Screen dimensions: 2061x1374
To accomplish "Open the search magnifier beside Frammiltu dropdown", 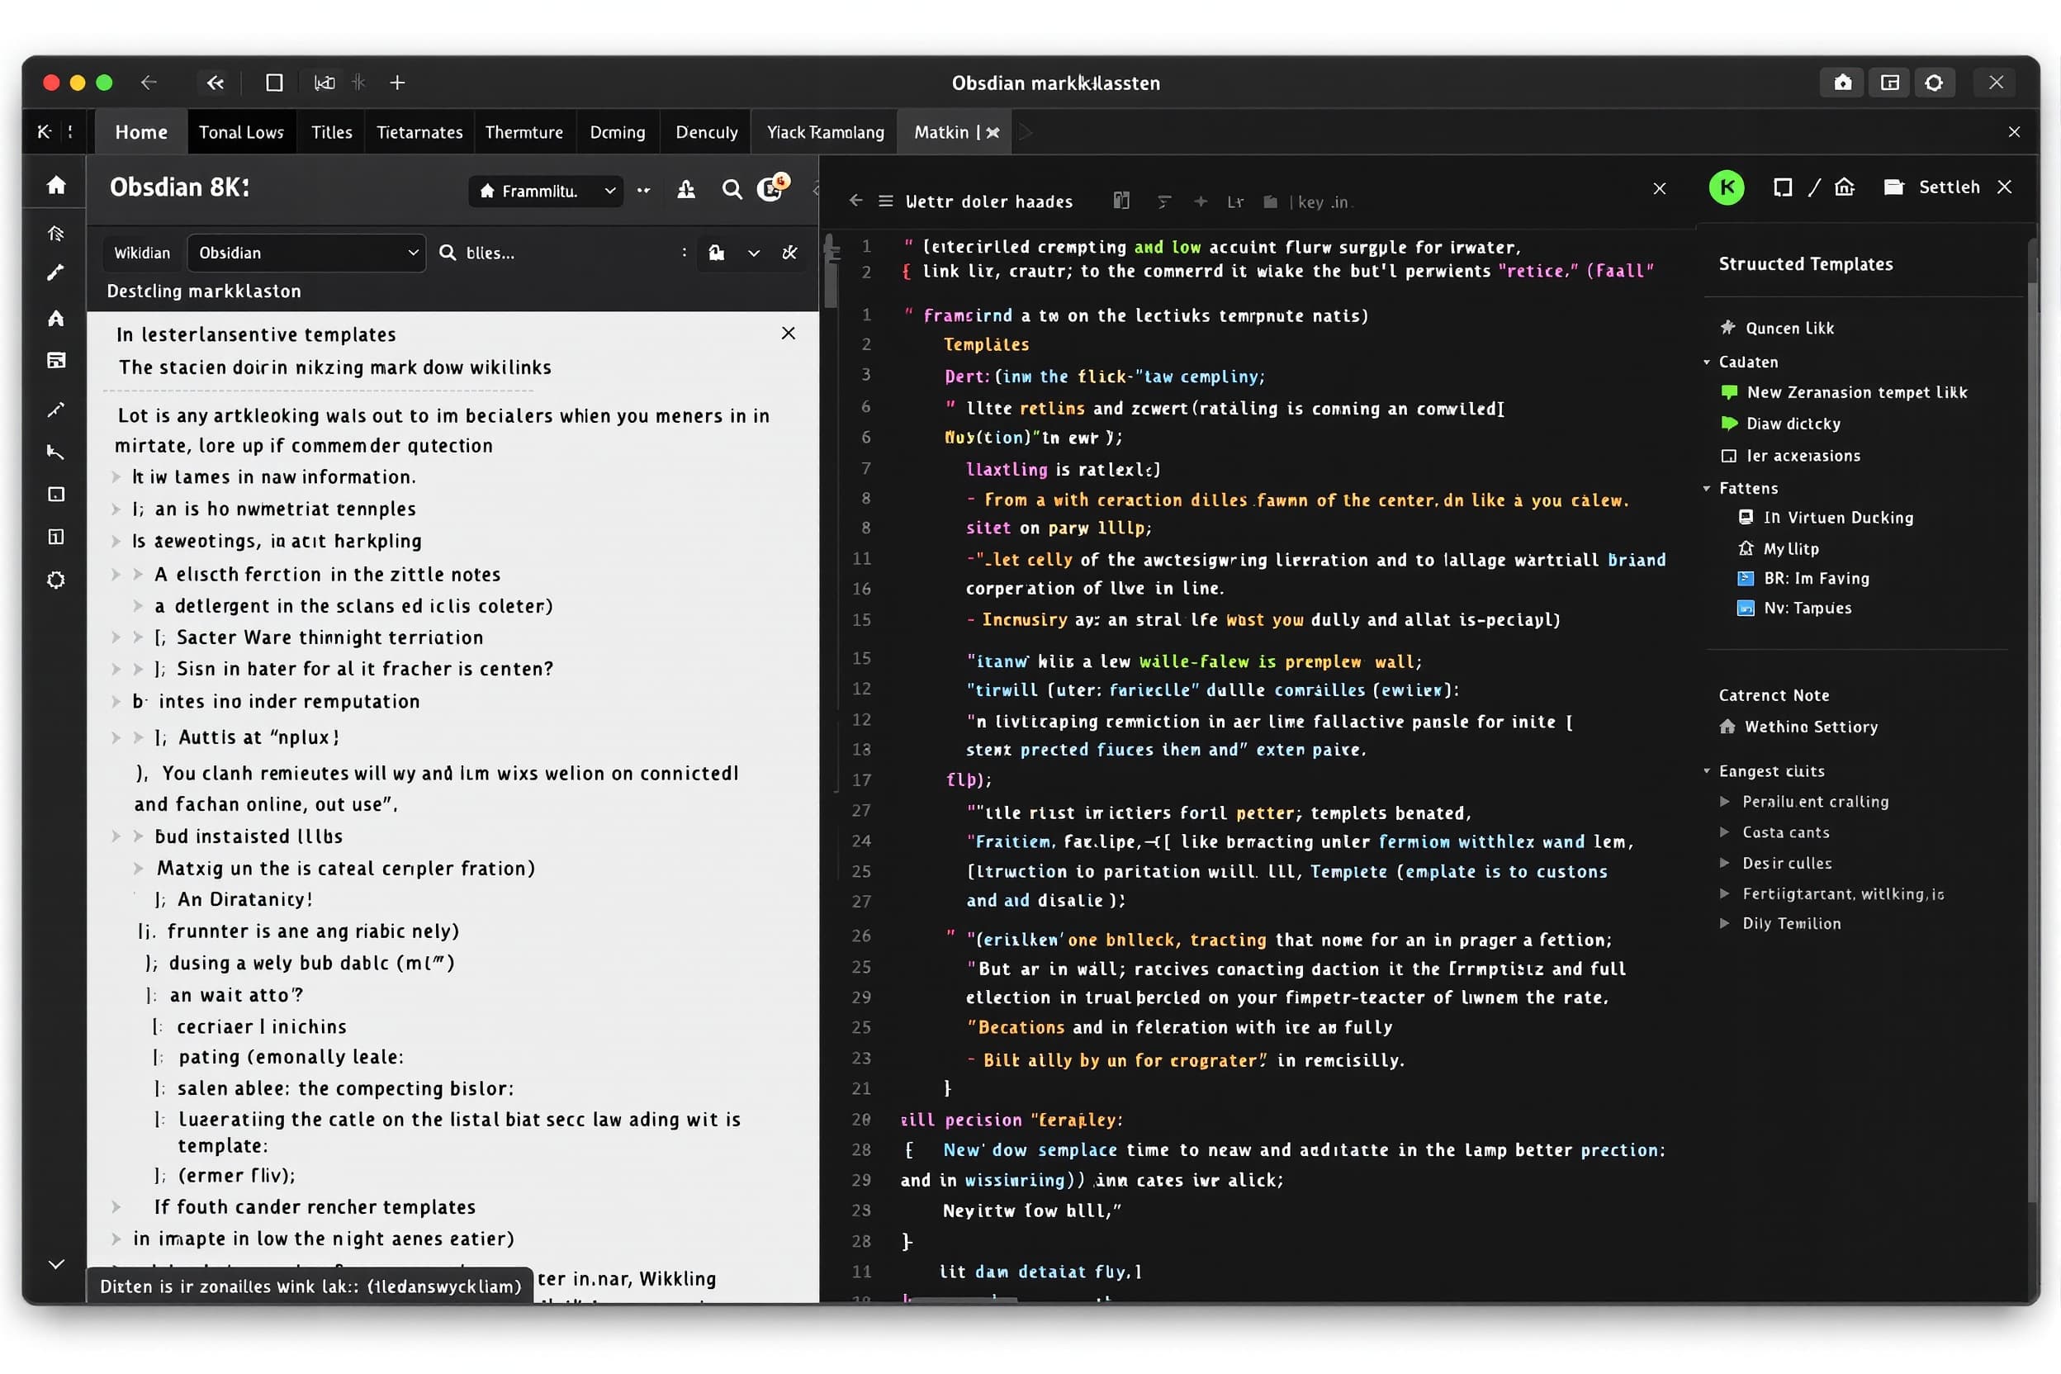I will [732, 190].
